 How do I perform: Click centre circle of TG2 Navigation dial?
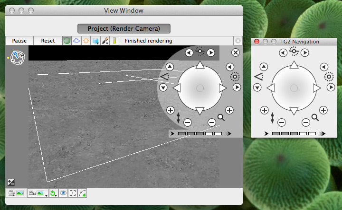click(x=294, y=88)
